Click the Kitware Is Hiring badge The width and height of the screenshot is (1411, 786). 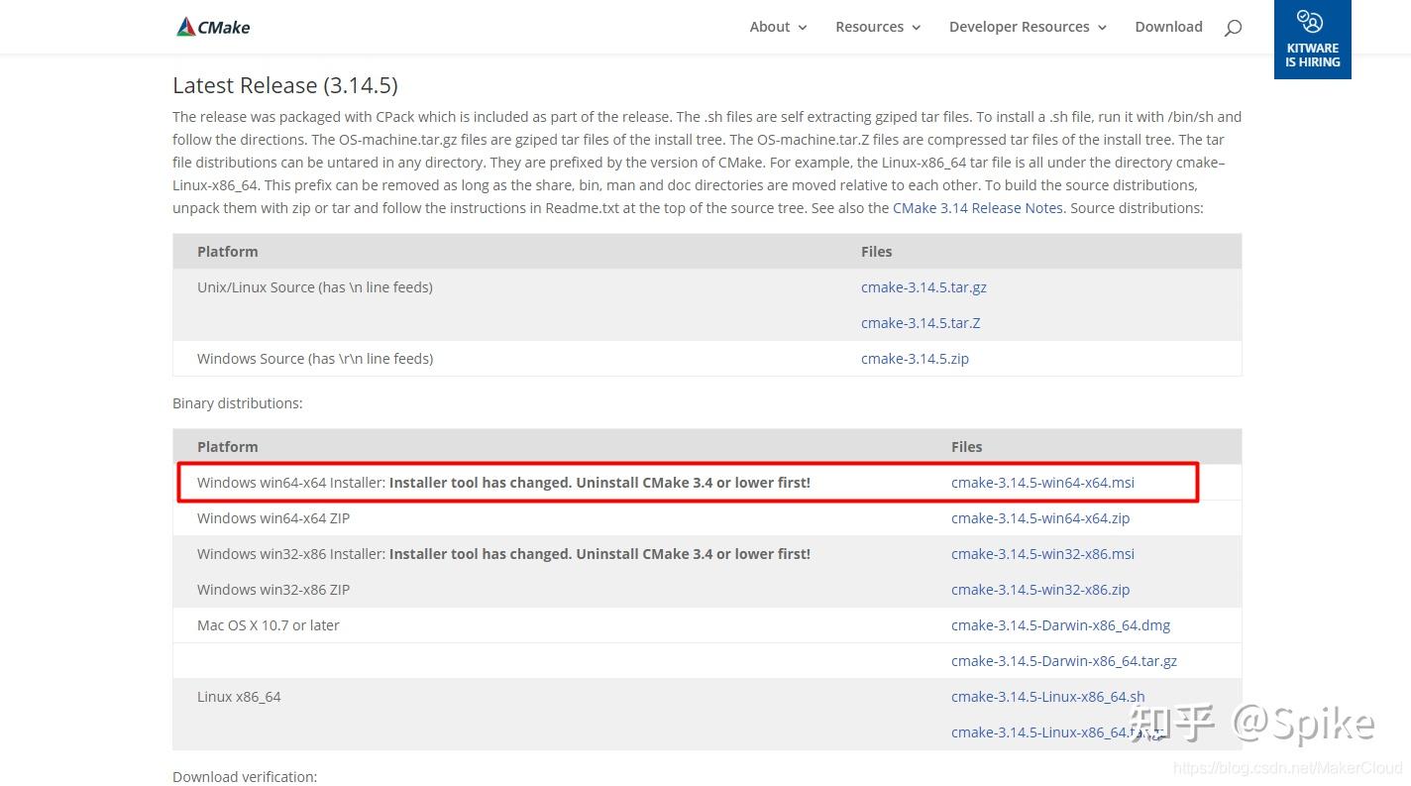click(x=1312, y=40)
